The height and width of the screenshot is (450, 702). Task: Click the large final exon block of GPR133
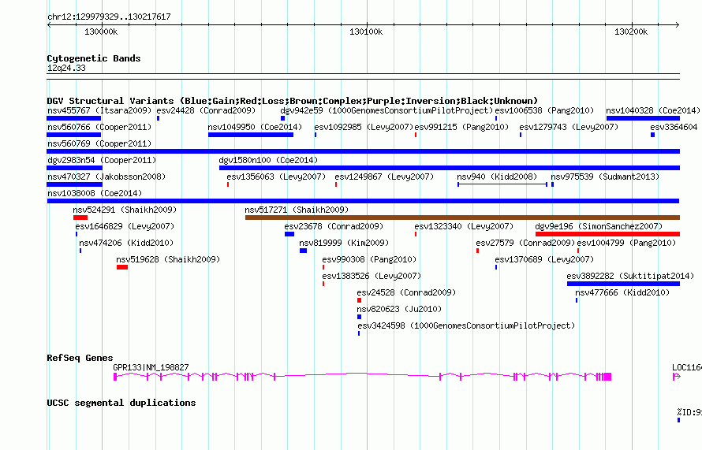607,377
